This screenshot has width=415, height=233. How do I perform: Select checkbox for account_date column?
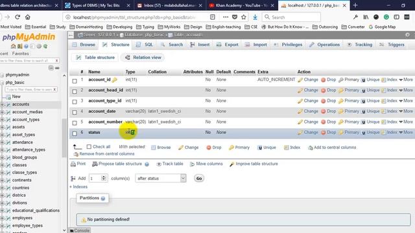[75, 113]
